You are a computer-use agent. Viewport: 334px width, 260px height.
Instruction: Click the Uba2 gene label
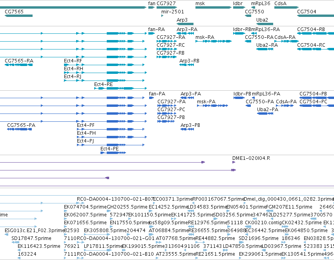(262, 20)
